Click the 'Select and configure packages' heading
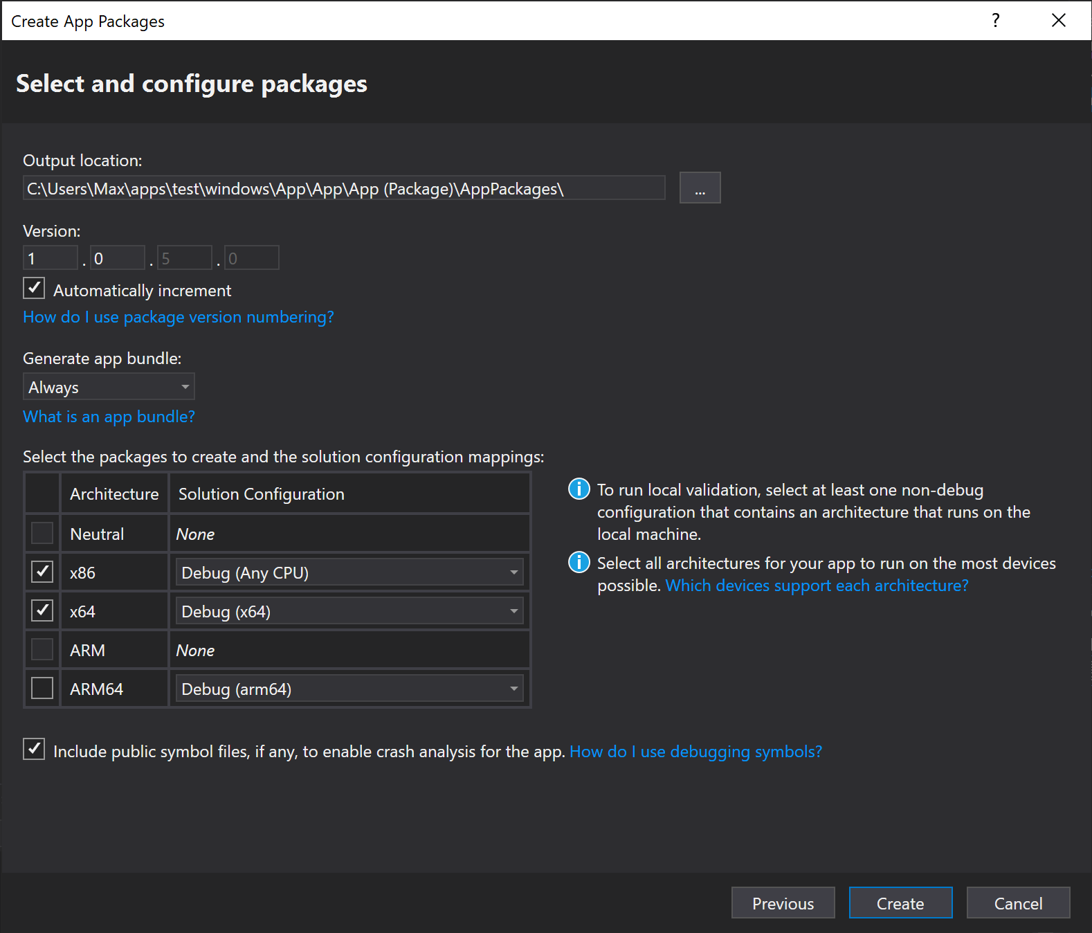 pyautogui.click(x=192, y=84)
